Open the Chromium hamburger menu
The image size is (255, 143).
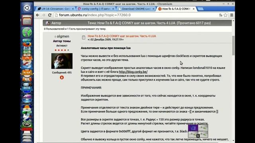pyautogui.click(x=232, y=15)
